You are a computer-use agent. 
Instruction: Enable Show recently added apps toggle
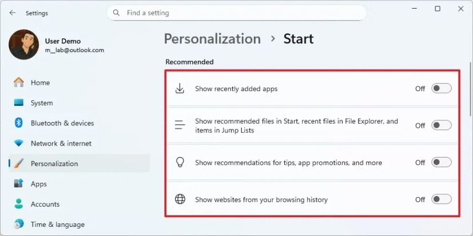coord(441,89)
